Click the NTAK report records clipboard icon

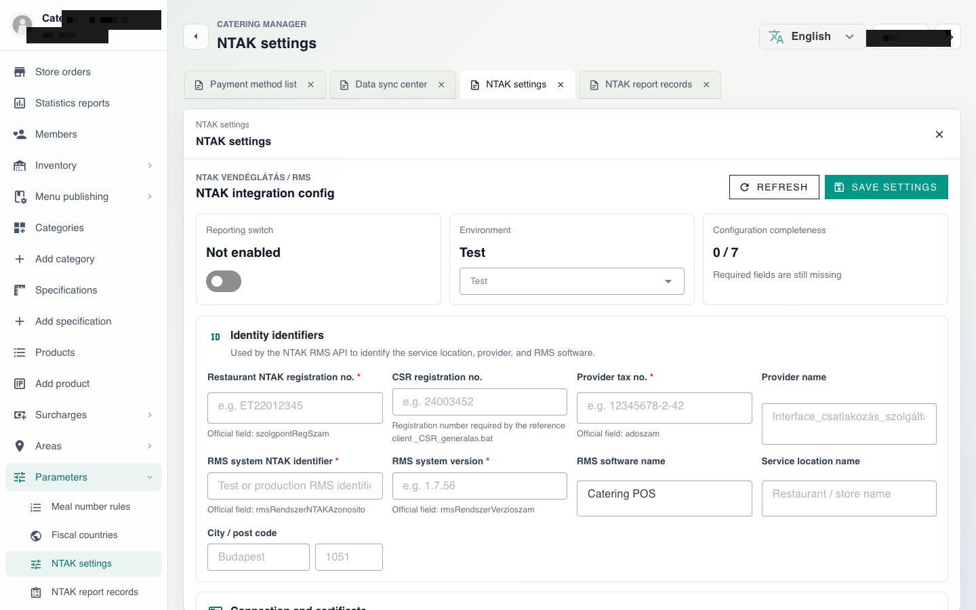[x=36, y=592]
